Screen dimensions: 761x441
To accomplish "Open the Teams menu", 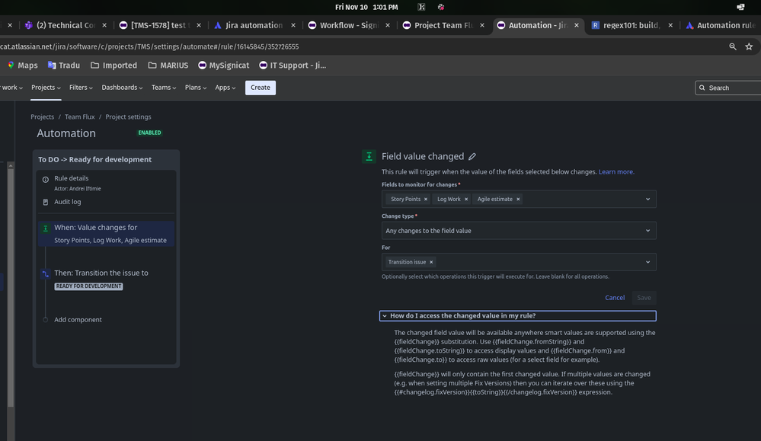I will click(164, 88).
